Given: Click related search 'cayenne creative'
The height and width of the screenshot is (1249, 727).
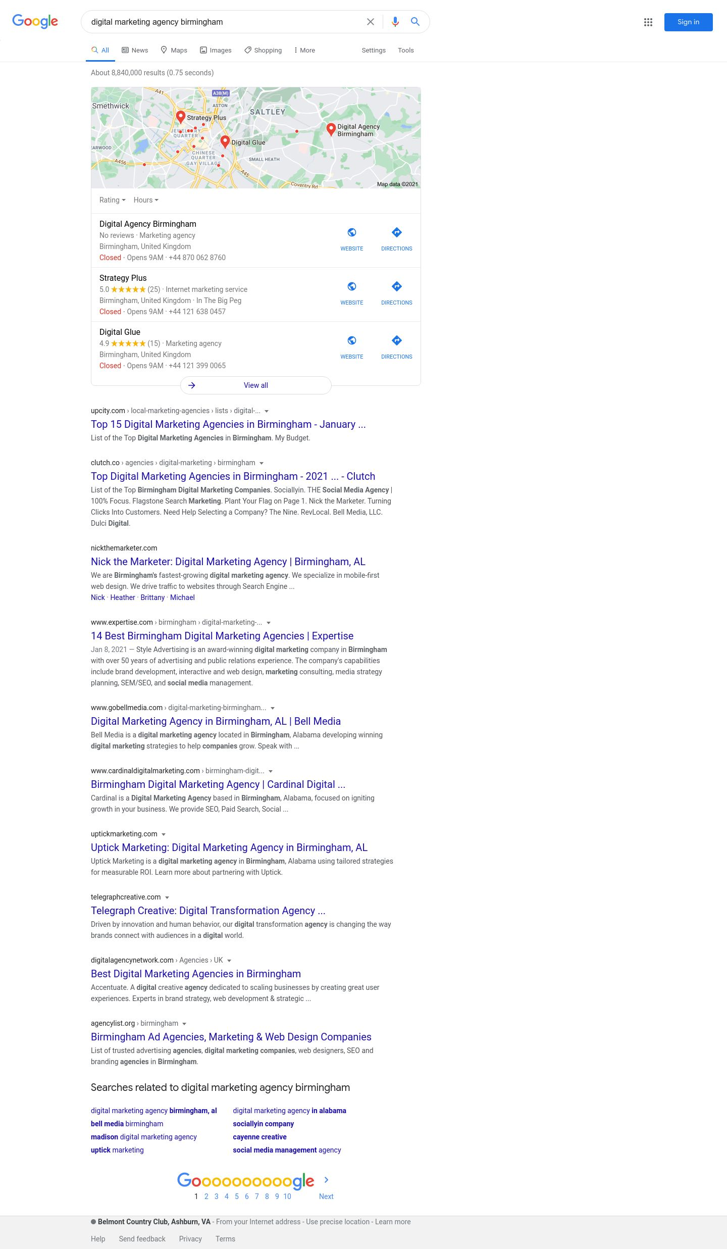Looking at the screenshot, I should (259, 1137).
